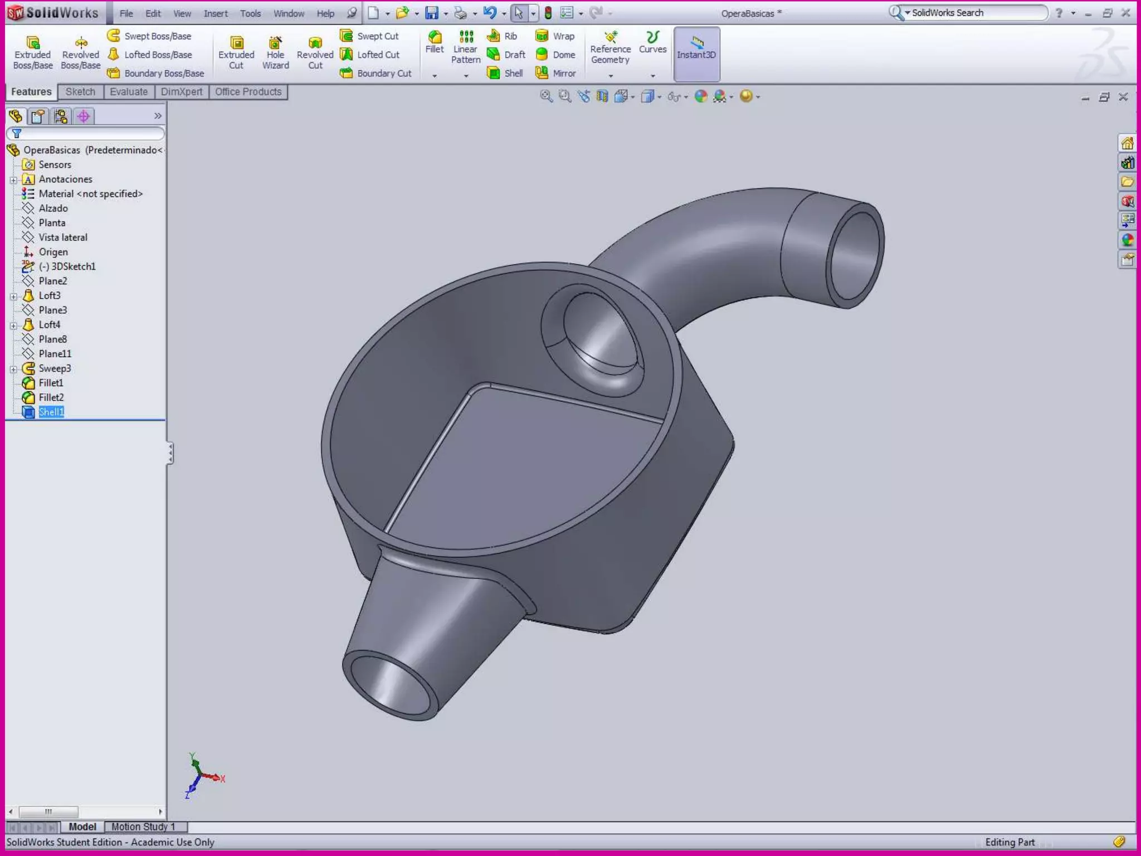This screenshot has width=1141, height=856.
Task: Select the Mirror feature tool
Action: [555, 73]
